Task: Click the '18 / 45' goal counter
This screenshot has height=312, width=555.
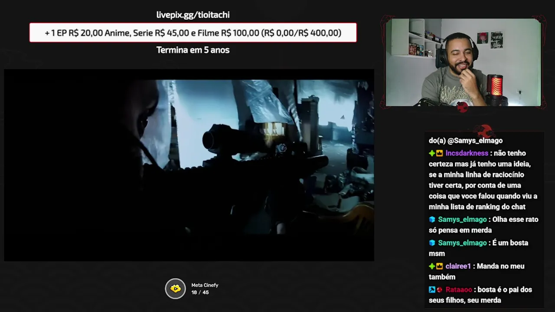Action: pos(200,292)
